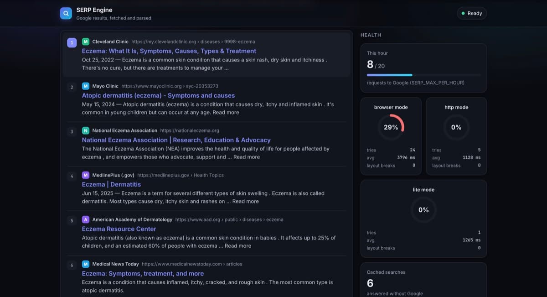
Task: Select result rank badge number 4
Action: tap(72, 176)
